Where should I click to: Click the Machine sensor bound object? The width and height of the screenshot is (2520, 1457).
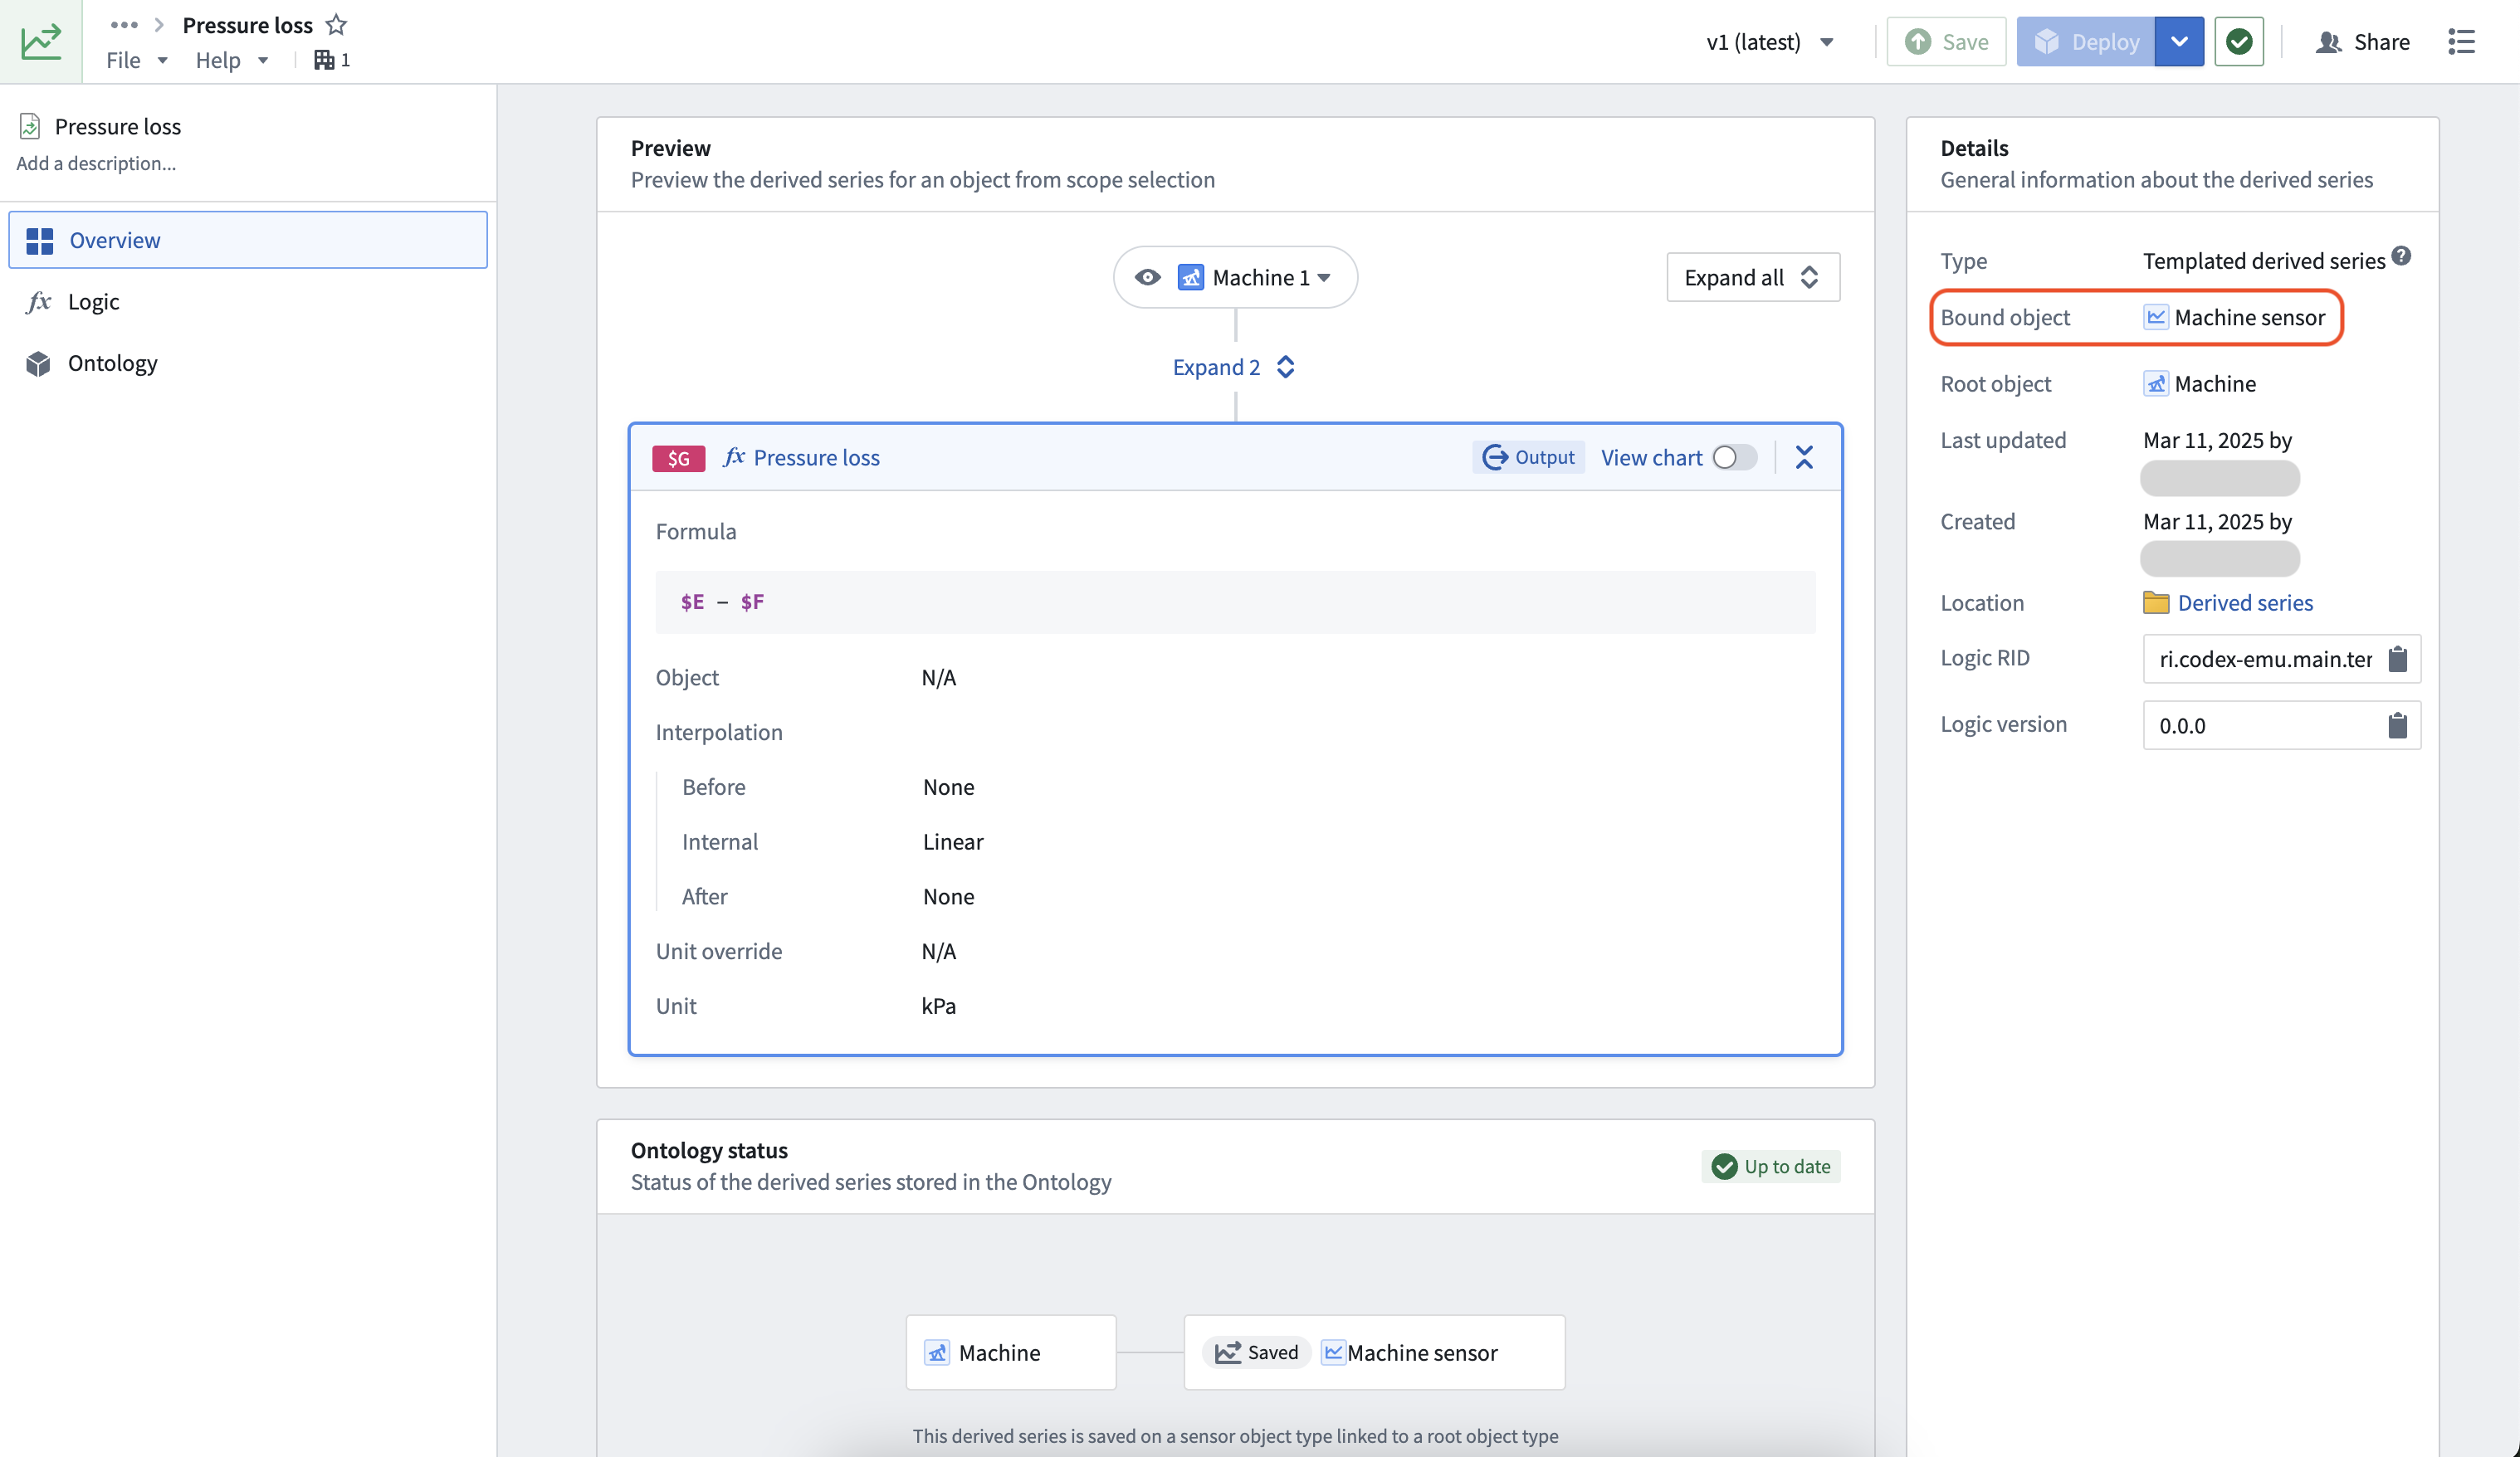click(x=2234, y=318)
